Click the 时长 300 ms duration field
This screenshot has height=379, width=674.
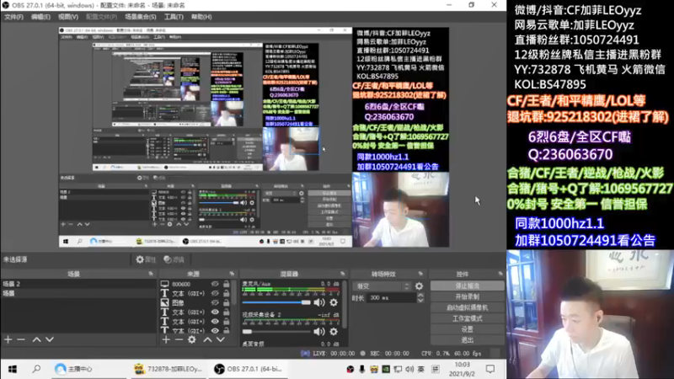(x=392, y=298)
